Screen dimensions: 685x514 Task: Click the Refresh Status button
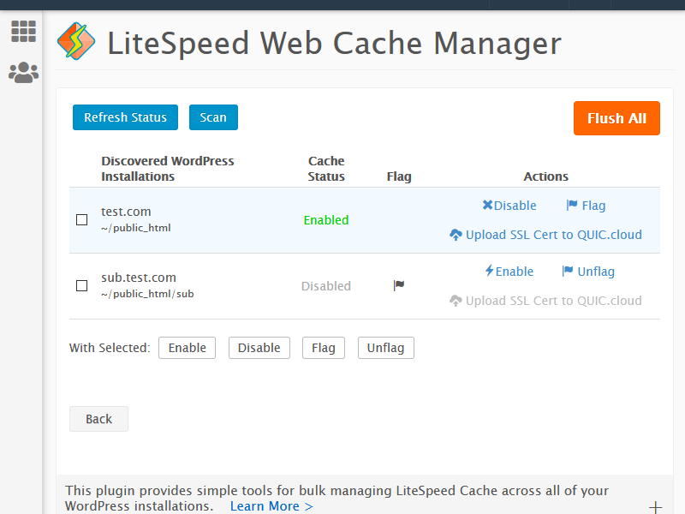(x=125, y=117)
